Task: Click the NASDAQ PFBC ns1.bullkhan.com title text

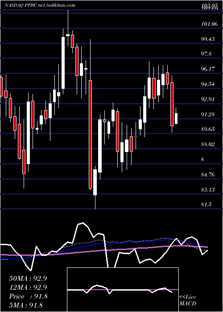Action: [40, 5]
